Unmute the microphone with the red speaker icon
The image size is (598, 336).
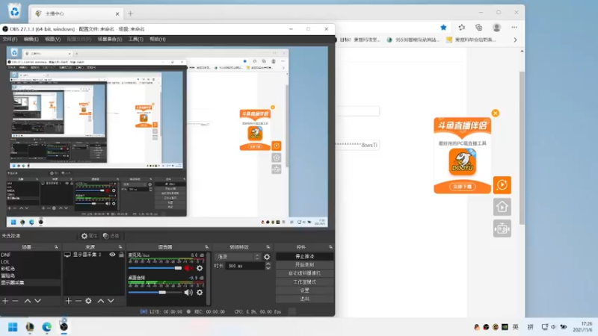tap(188, 268)
